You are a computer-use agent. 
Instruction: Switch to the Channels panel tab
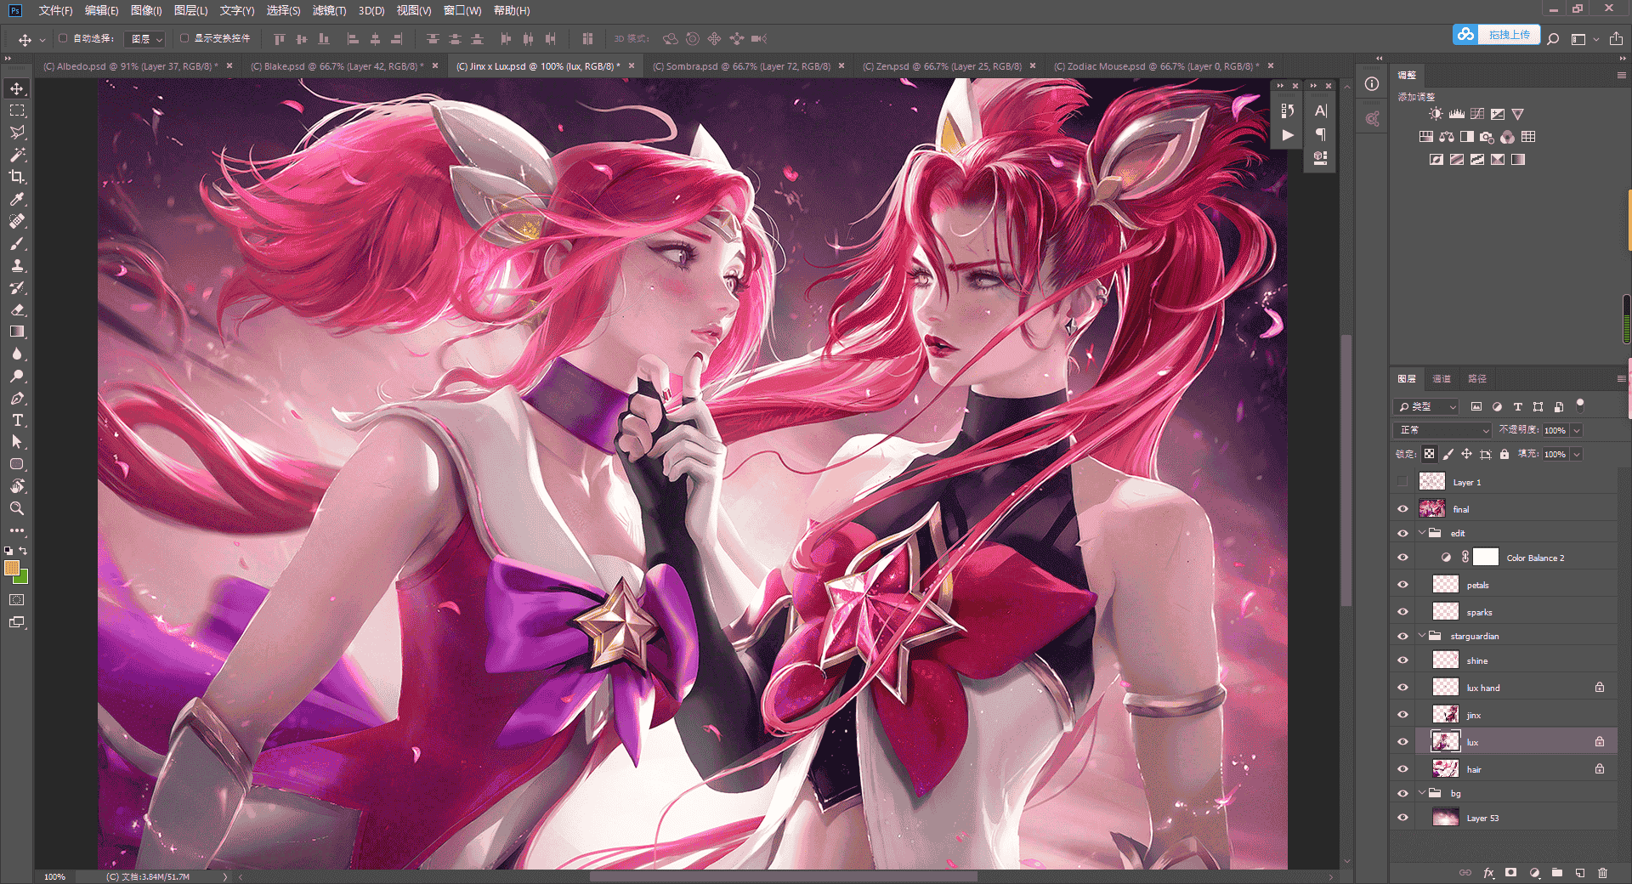[1442, 379]
